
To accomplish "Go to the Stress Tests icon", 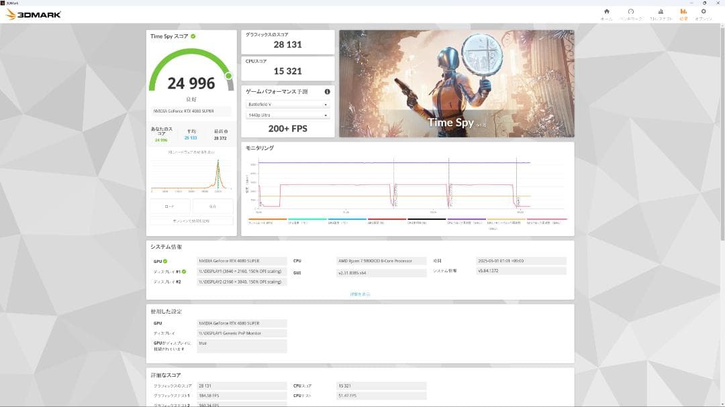I will pyautogui.click(x=661, y=13).
